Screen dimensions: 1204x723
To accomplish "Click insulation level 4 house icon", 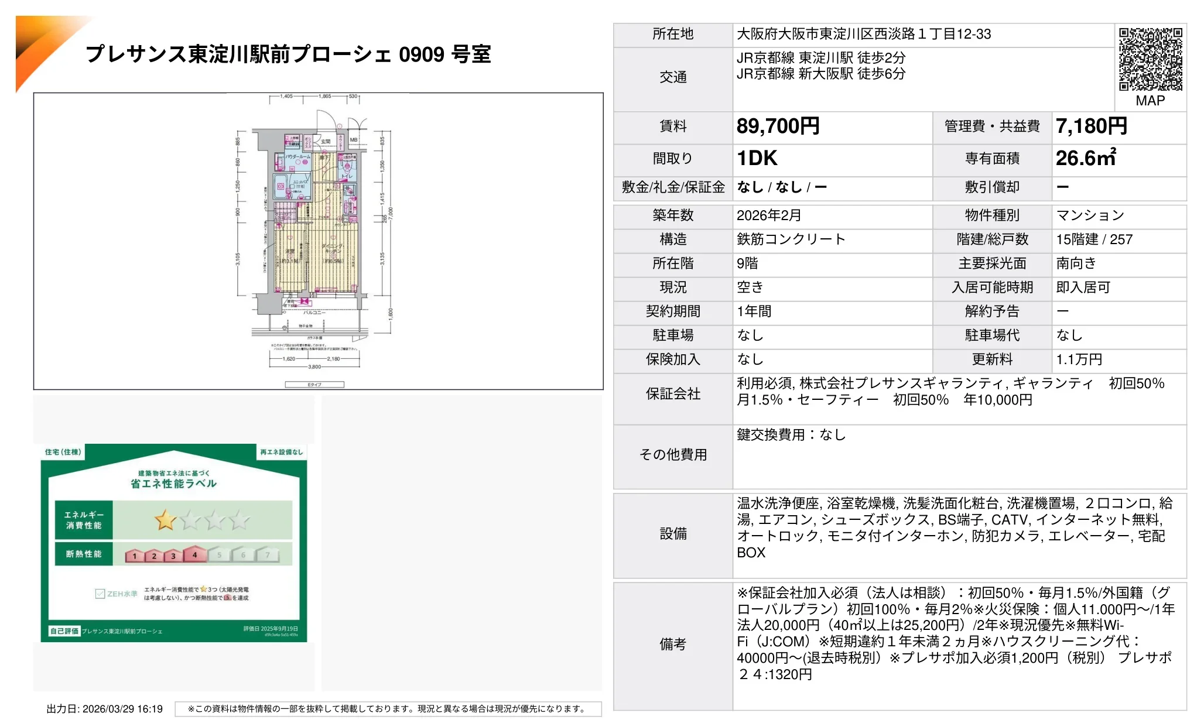I will coord(194,555).
